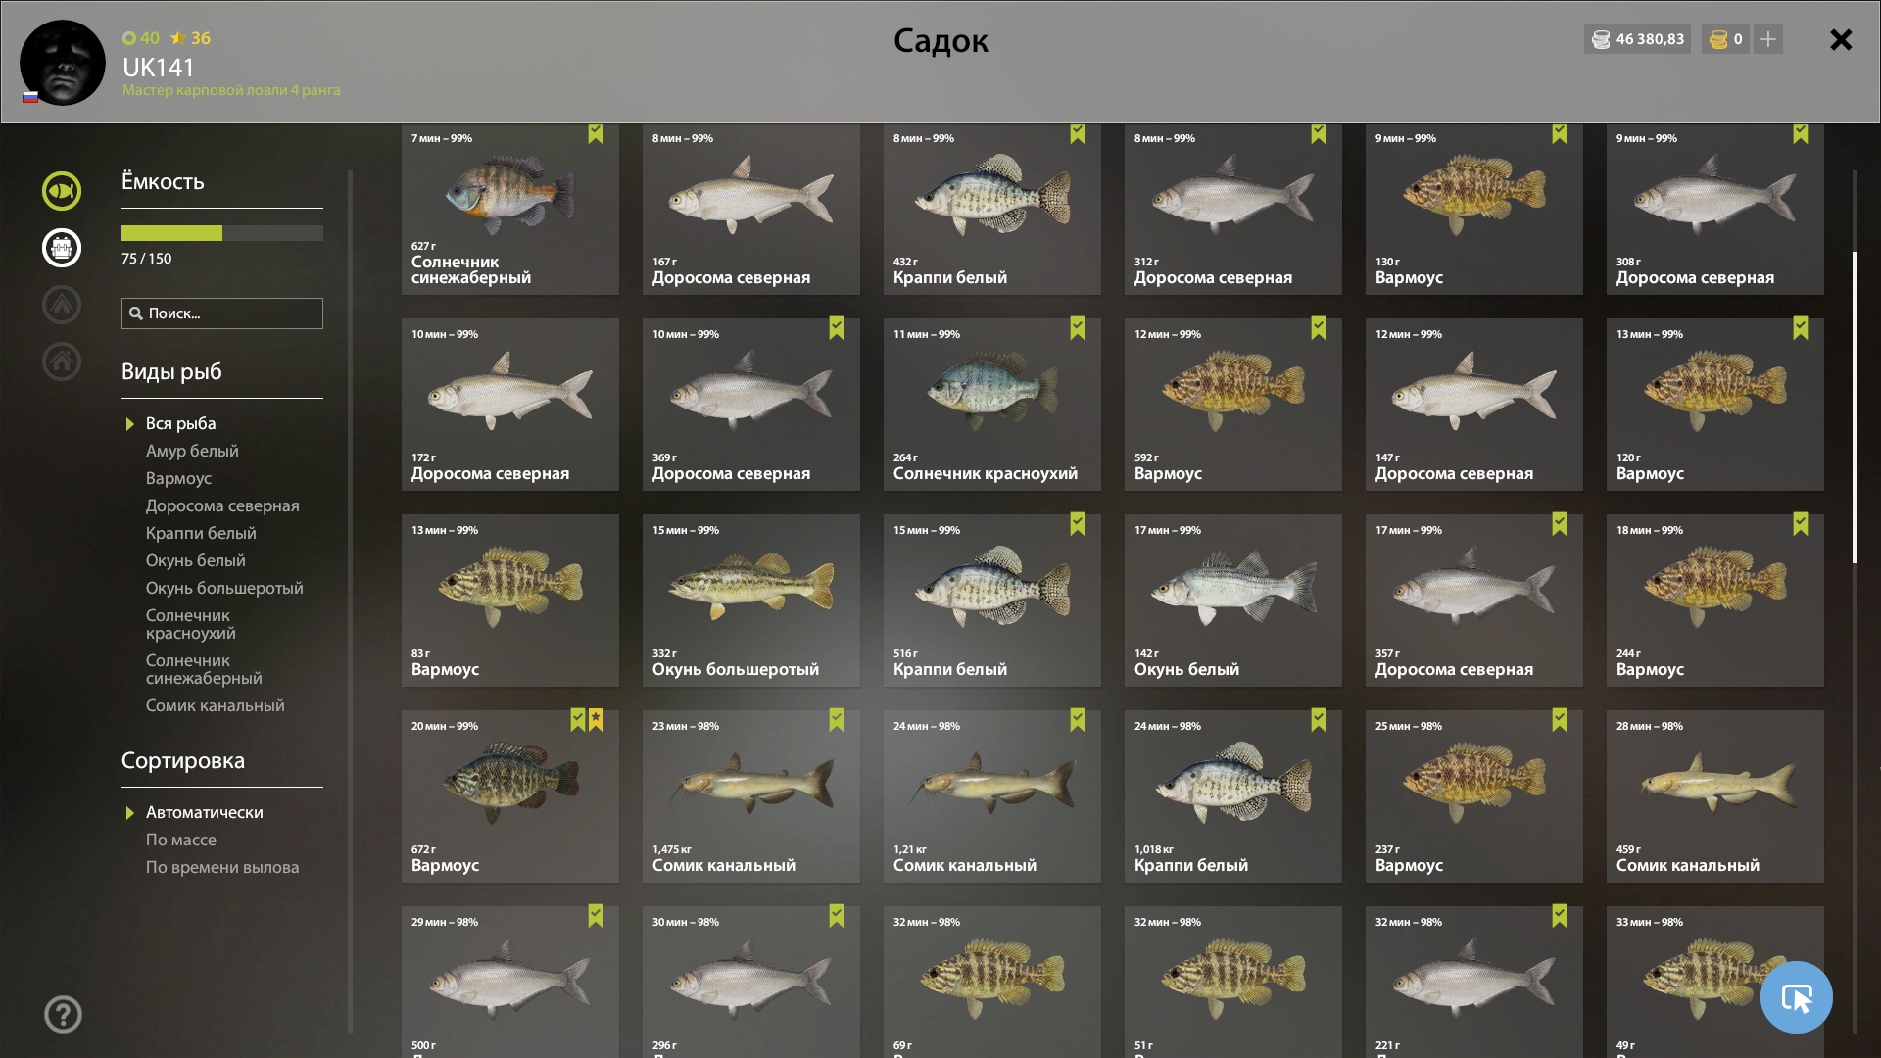This screenshot has height=1058, width=1881.
Task: Click the campfire tent sidebar icon
Action: [x=61, y=305]
